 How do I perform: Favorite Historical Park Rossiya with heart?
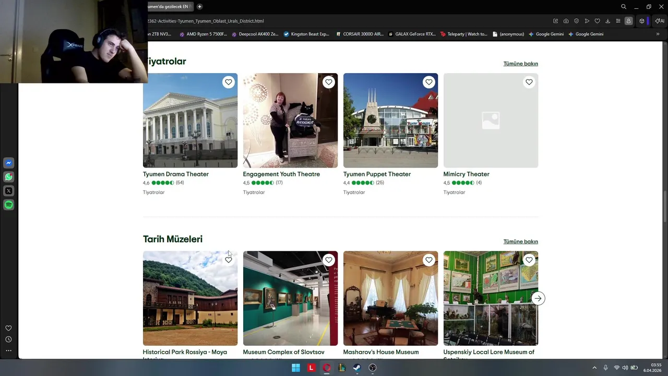[229, 260]
